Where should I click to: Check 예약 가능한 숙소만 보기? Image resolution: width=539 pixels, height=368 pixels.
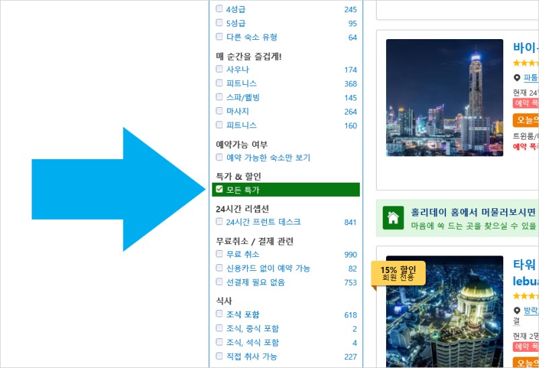pyautogui.click(x=220, y=157)
